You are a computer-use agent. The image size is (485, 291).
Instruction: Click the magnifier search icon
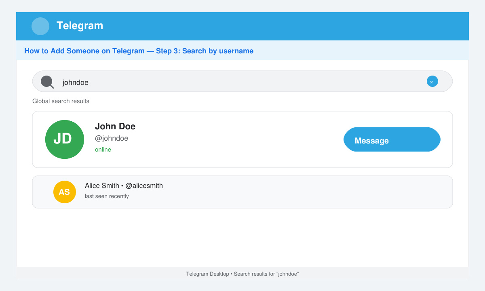click(x=47, y=82)
